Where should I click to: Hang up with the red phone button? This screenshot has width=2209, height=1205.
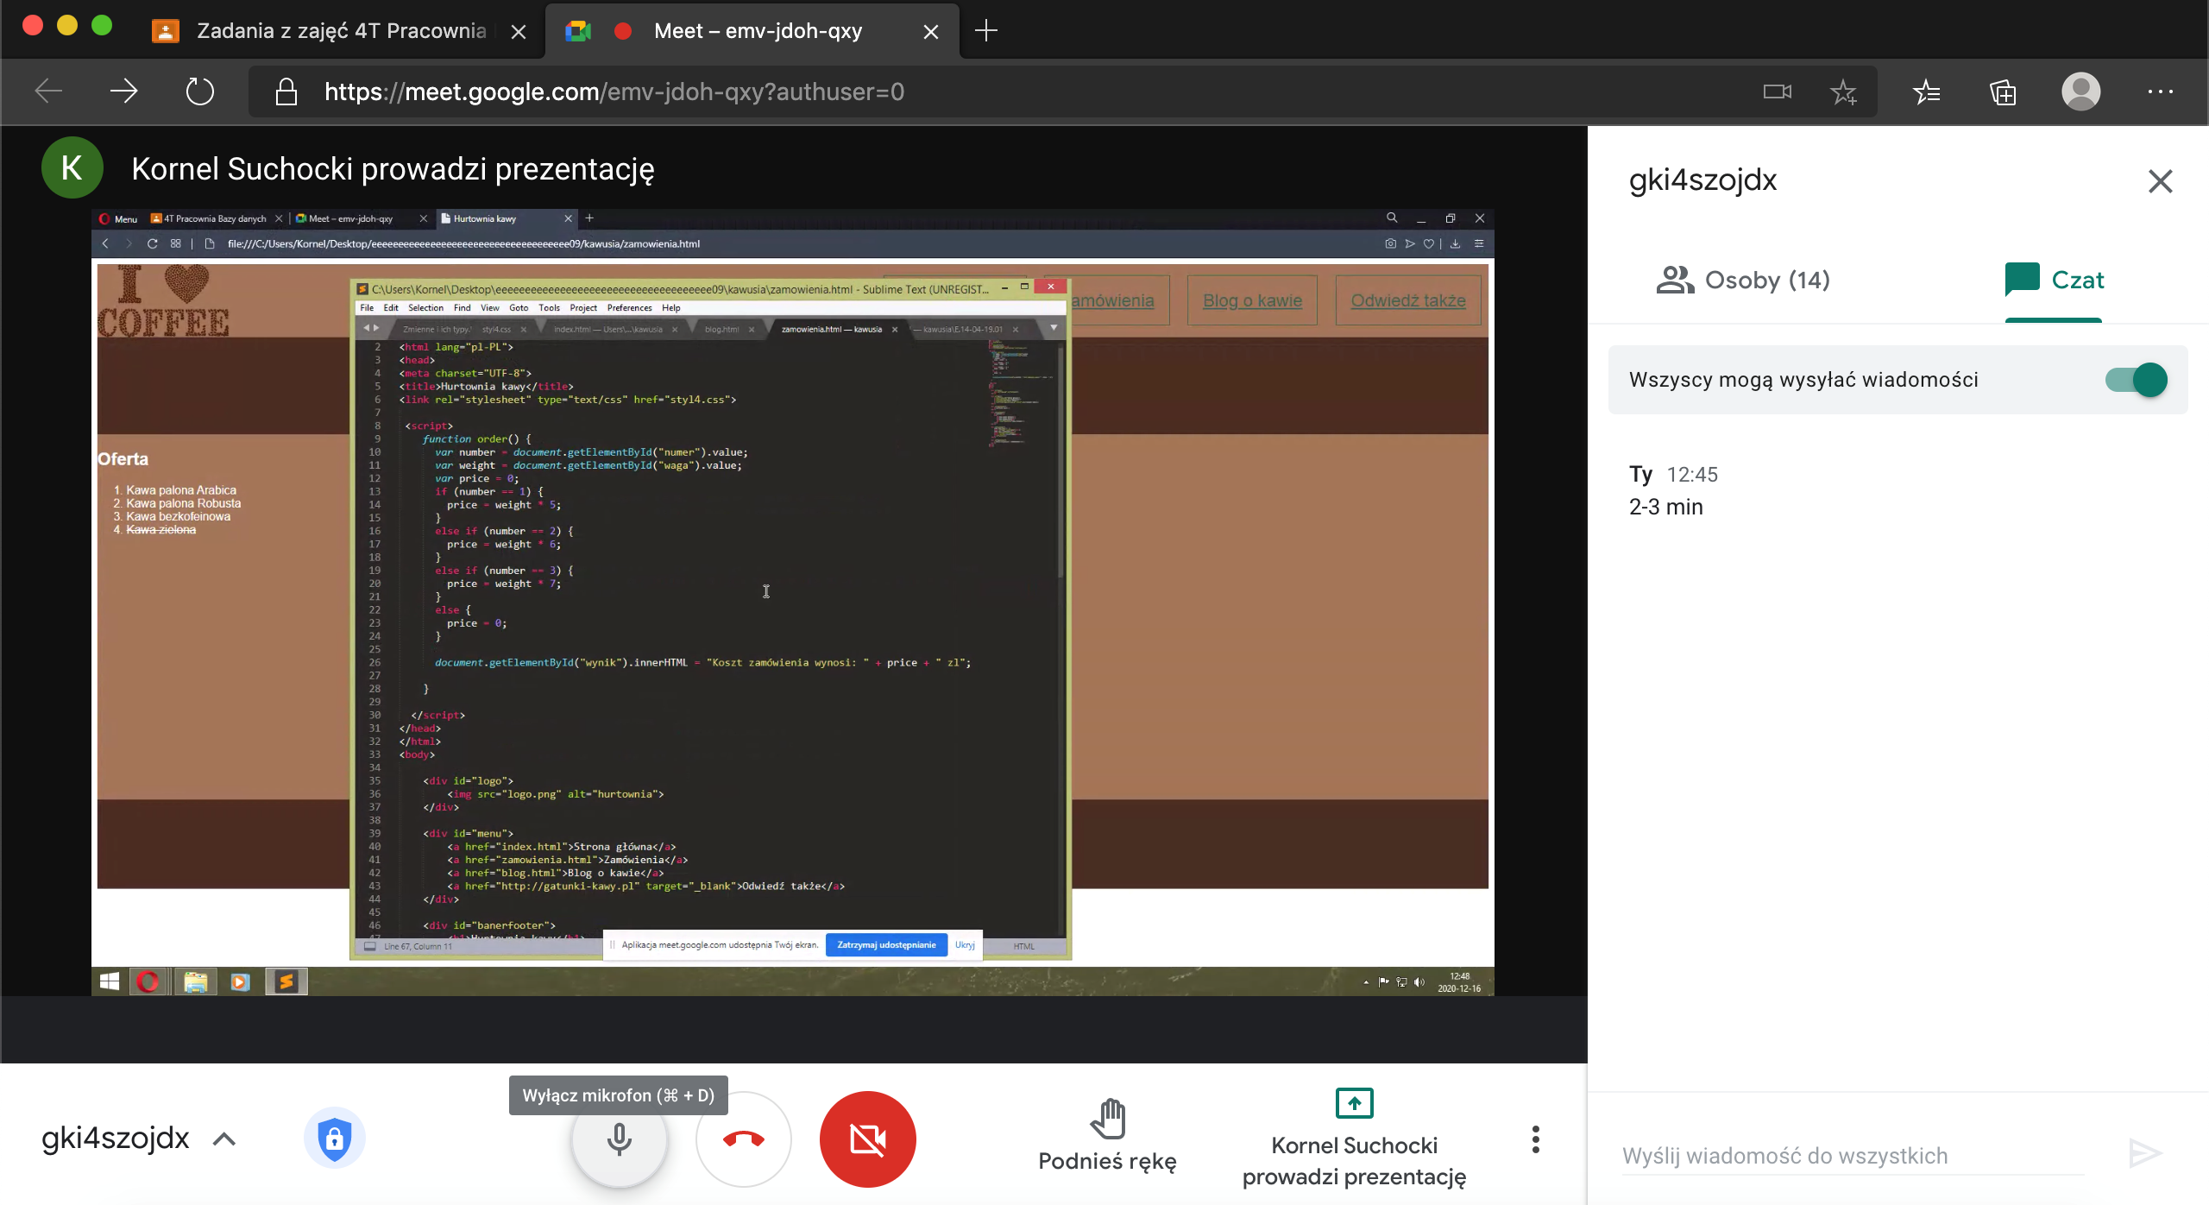tap(744, 1139)
